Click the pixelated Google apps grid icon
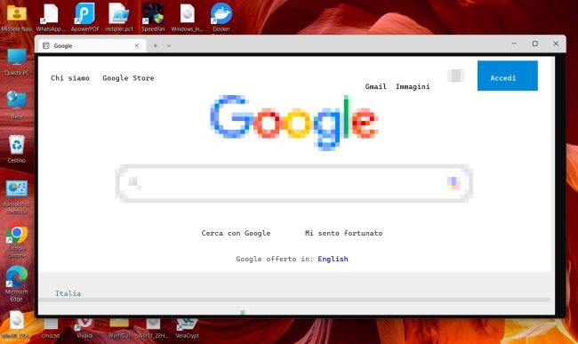Image resolution: width=578 pixels, height=344 pixels. (455, 76)
